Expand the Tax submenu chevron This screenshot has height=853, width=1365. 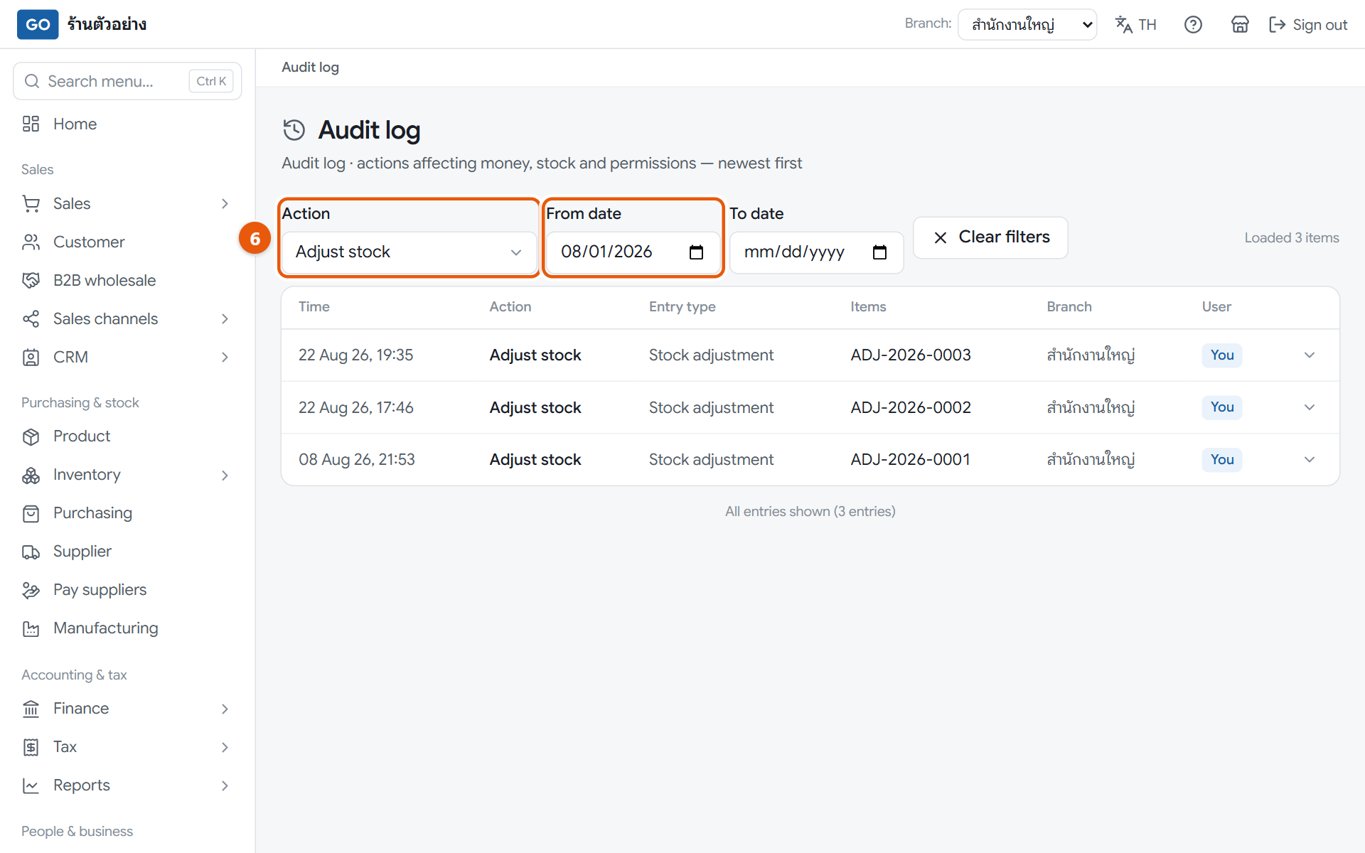[225, 747]
